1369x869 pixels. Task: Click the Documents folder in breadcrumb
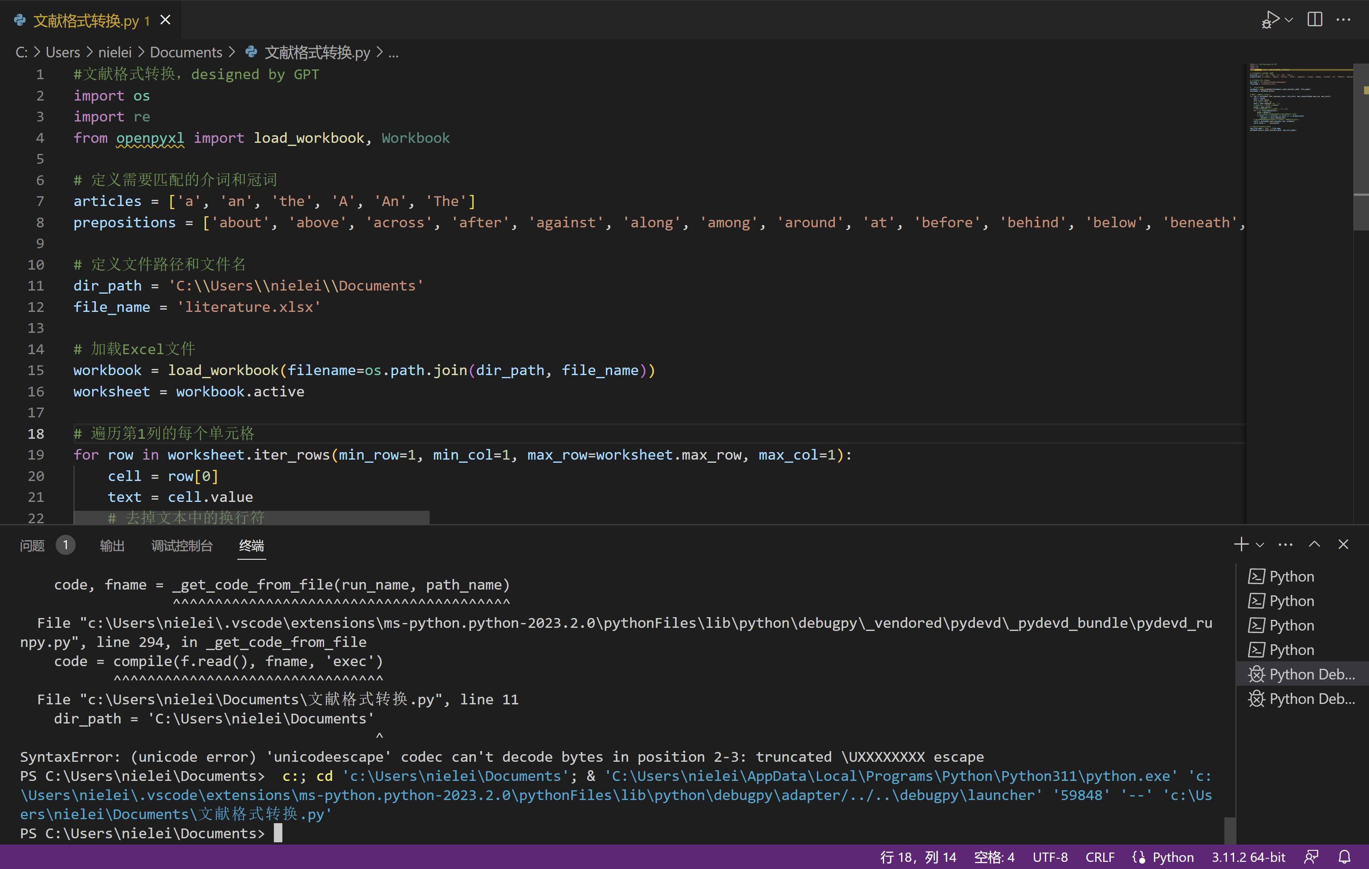pyautogui.click(x=186, y=53)
